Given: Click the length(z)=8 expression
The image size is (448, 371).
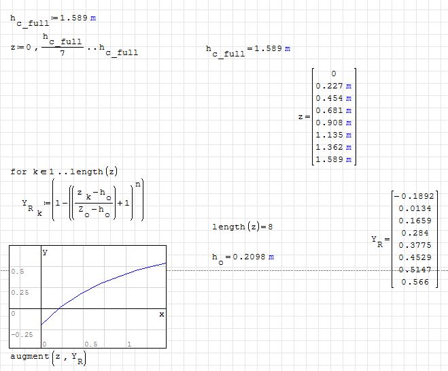Looking at the screenshot, I should (242, 226).
